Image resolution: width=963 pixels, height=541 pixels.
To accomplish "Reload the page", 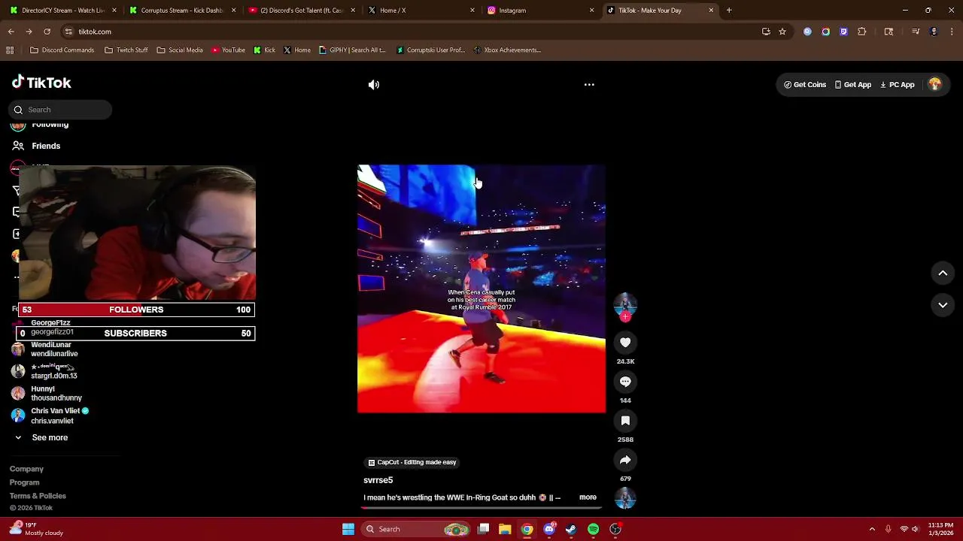I will (x=47, y=32).
